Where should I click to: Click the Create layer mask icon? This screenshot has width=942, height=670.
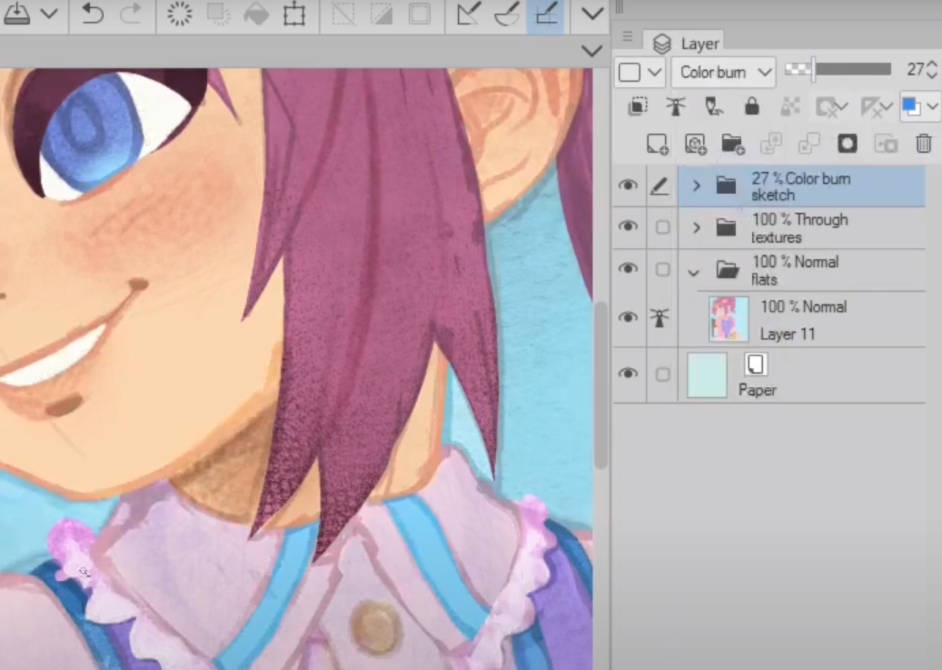pos(848,144)
